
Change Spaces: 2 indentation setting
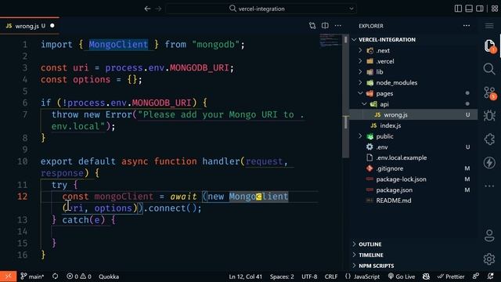282,277
